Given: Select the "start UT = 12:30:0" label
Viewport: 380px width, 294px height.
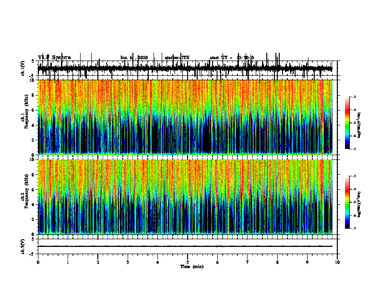Looking at the screenshot, I should click(x=232, y=58).
